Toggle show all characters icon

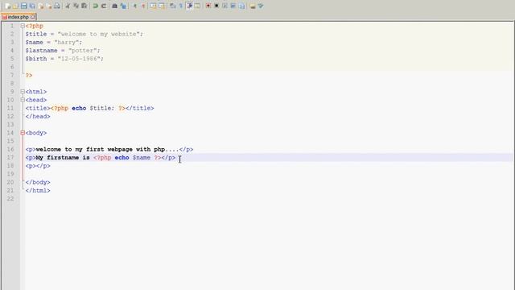tap(181, 6)
